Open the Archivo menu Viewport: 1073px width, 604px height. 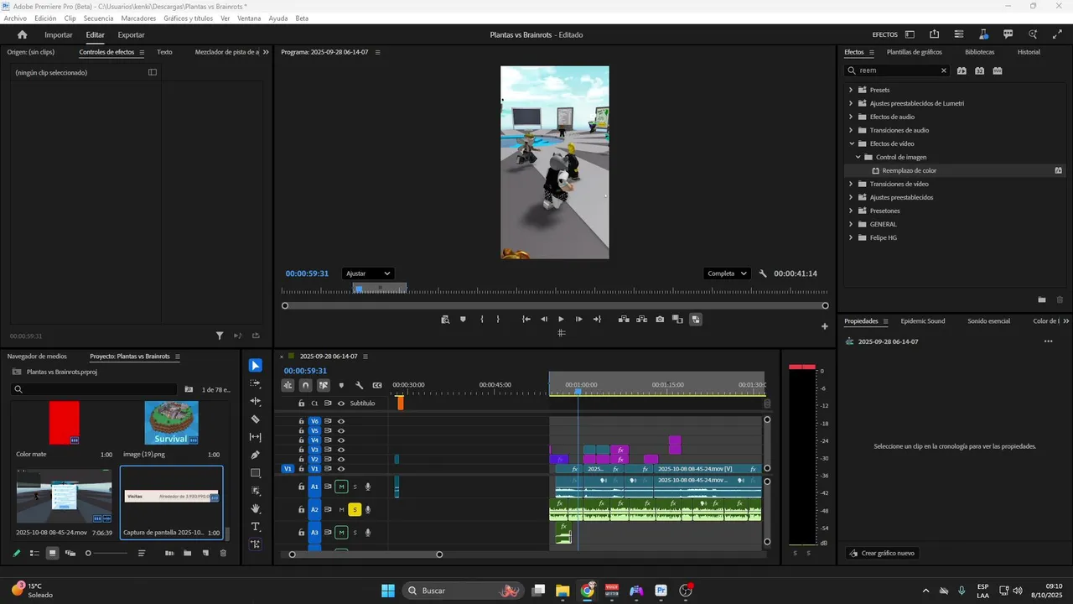coord(15,18)
